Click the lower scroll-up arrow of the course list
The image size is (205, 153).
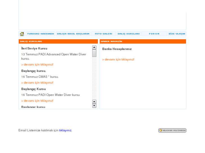[x=94, y=102]
